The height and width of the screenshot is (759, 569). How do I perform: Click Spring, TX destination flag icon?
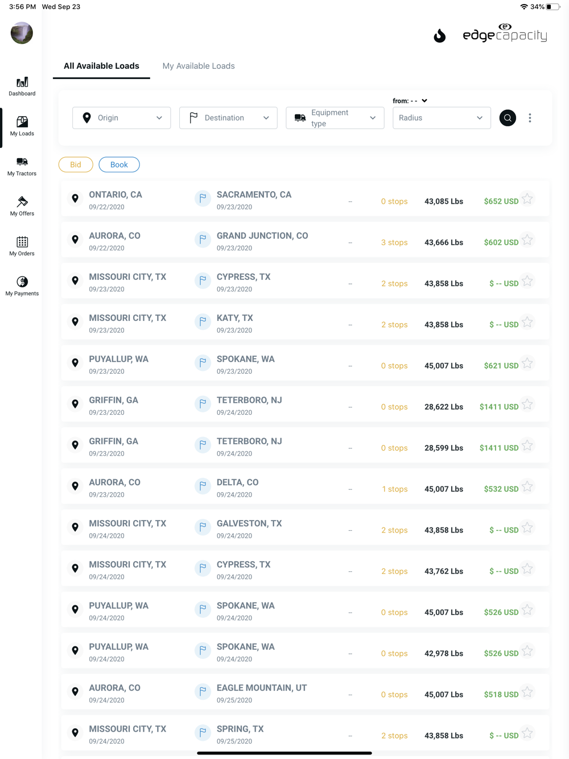[203, 732]
